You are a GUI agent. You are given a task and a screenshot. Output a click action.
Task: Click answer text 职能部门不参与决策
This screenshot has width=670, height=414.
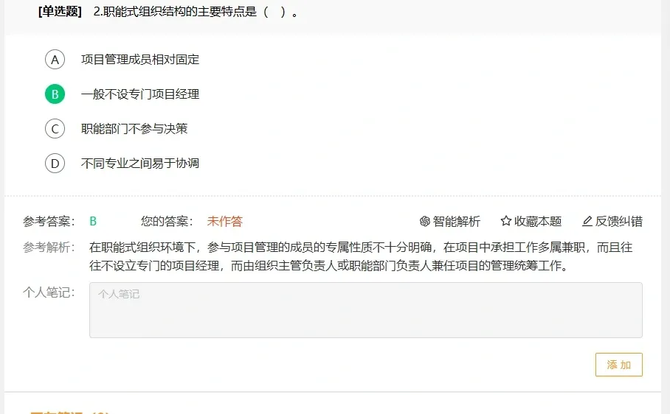pos(134,128)
